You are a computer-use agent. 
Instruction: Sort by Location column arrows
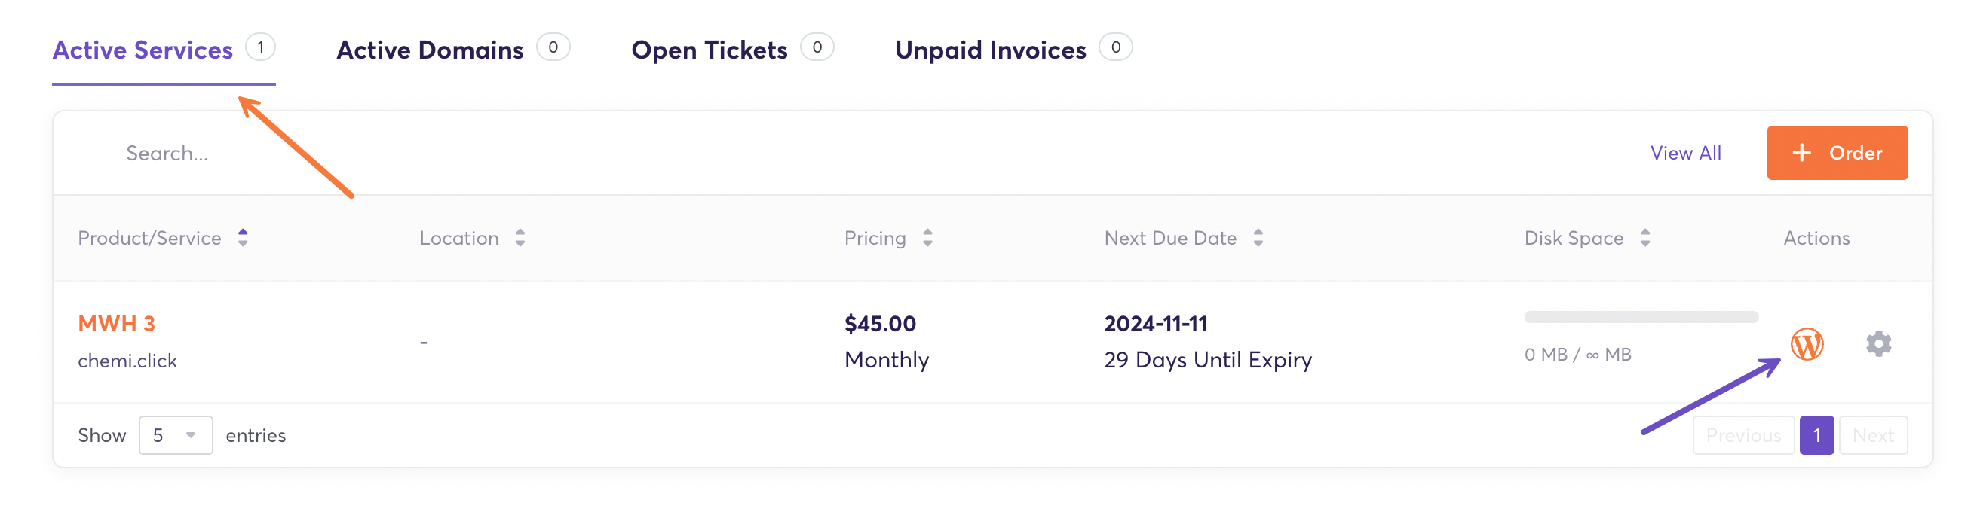520,238
